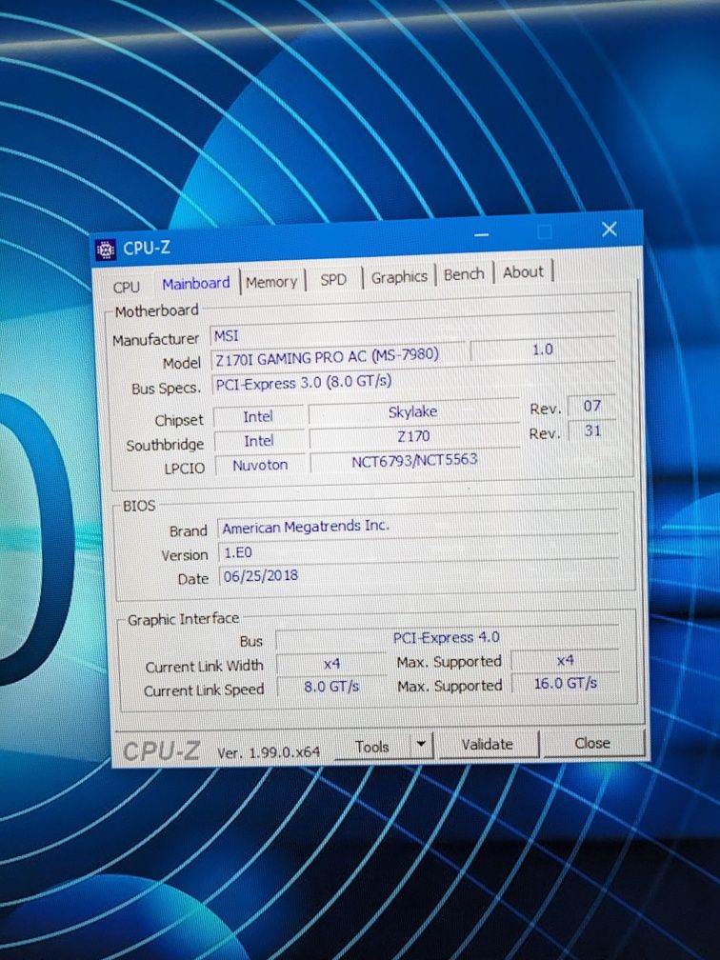Switch to the SPD tab

point(333,279)
